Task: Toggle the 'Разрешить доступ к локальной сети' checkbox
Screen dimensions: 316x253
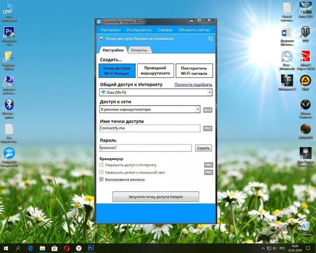Action: 101,172
